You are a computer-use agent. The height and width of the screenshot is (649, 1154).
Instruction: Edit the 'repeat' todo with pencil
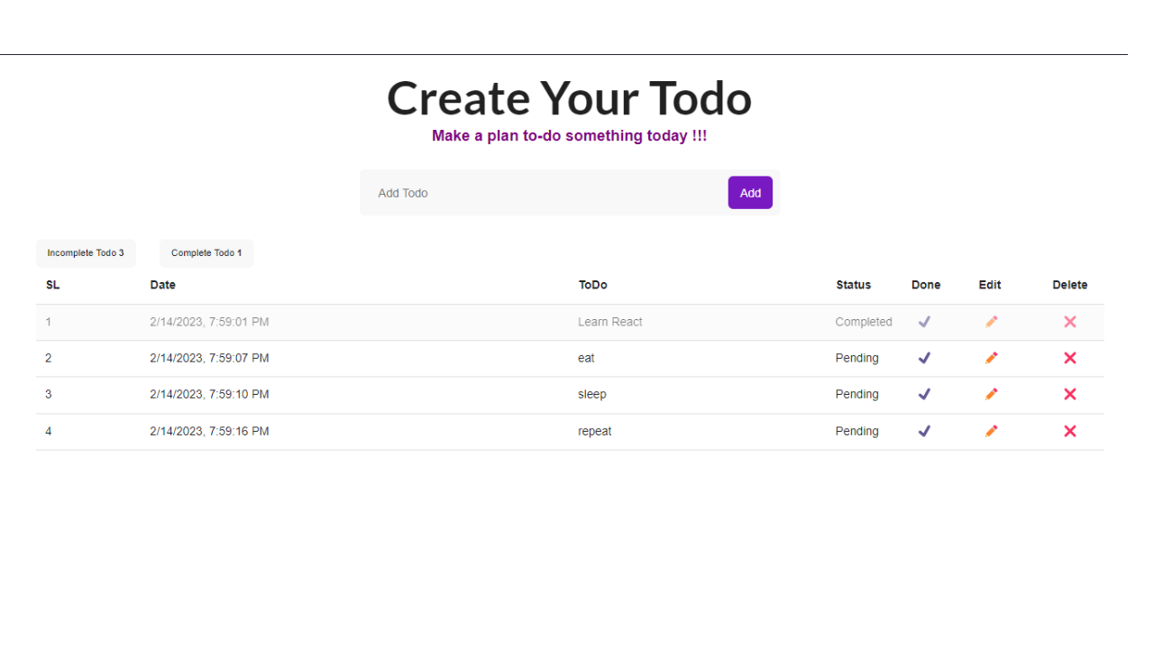click(x=992, y=431)
